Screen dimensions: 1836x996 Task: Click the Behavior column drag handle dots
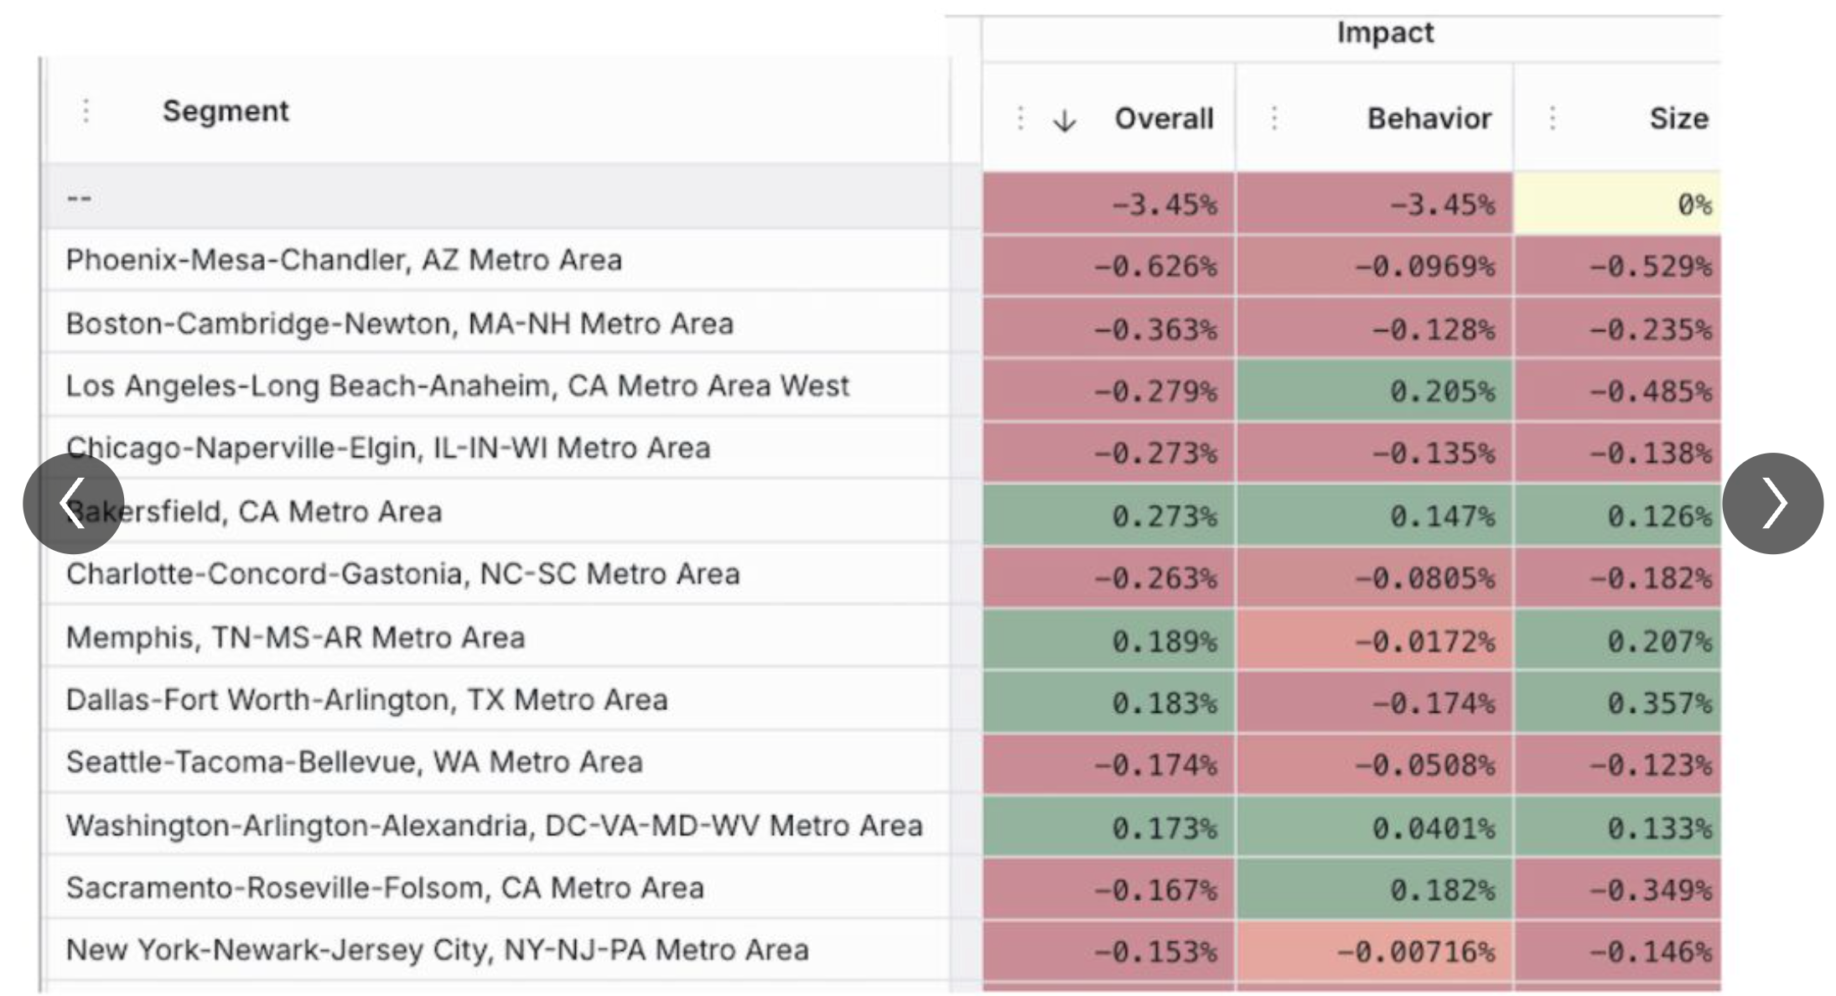1274,118
